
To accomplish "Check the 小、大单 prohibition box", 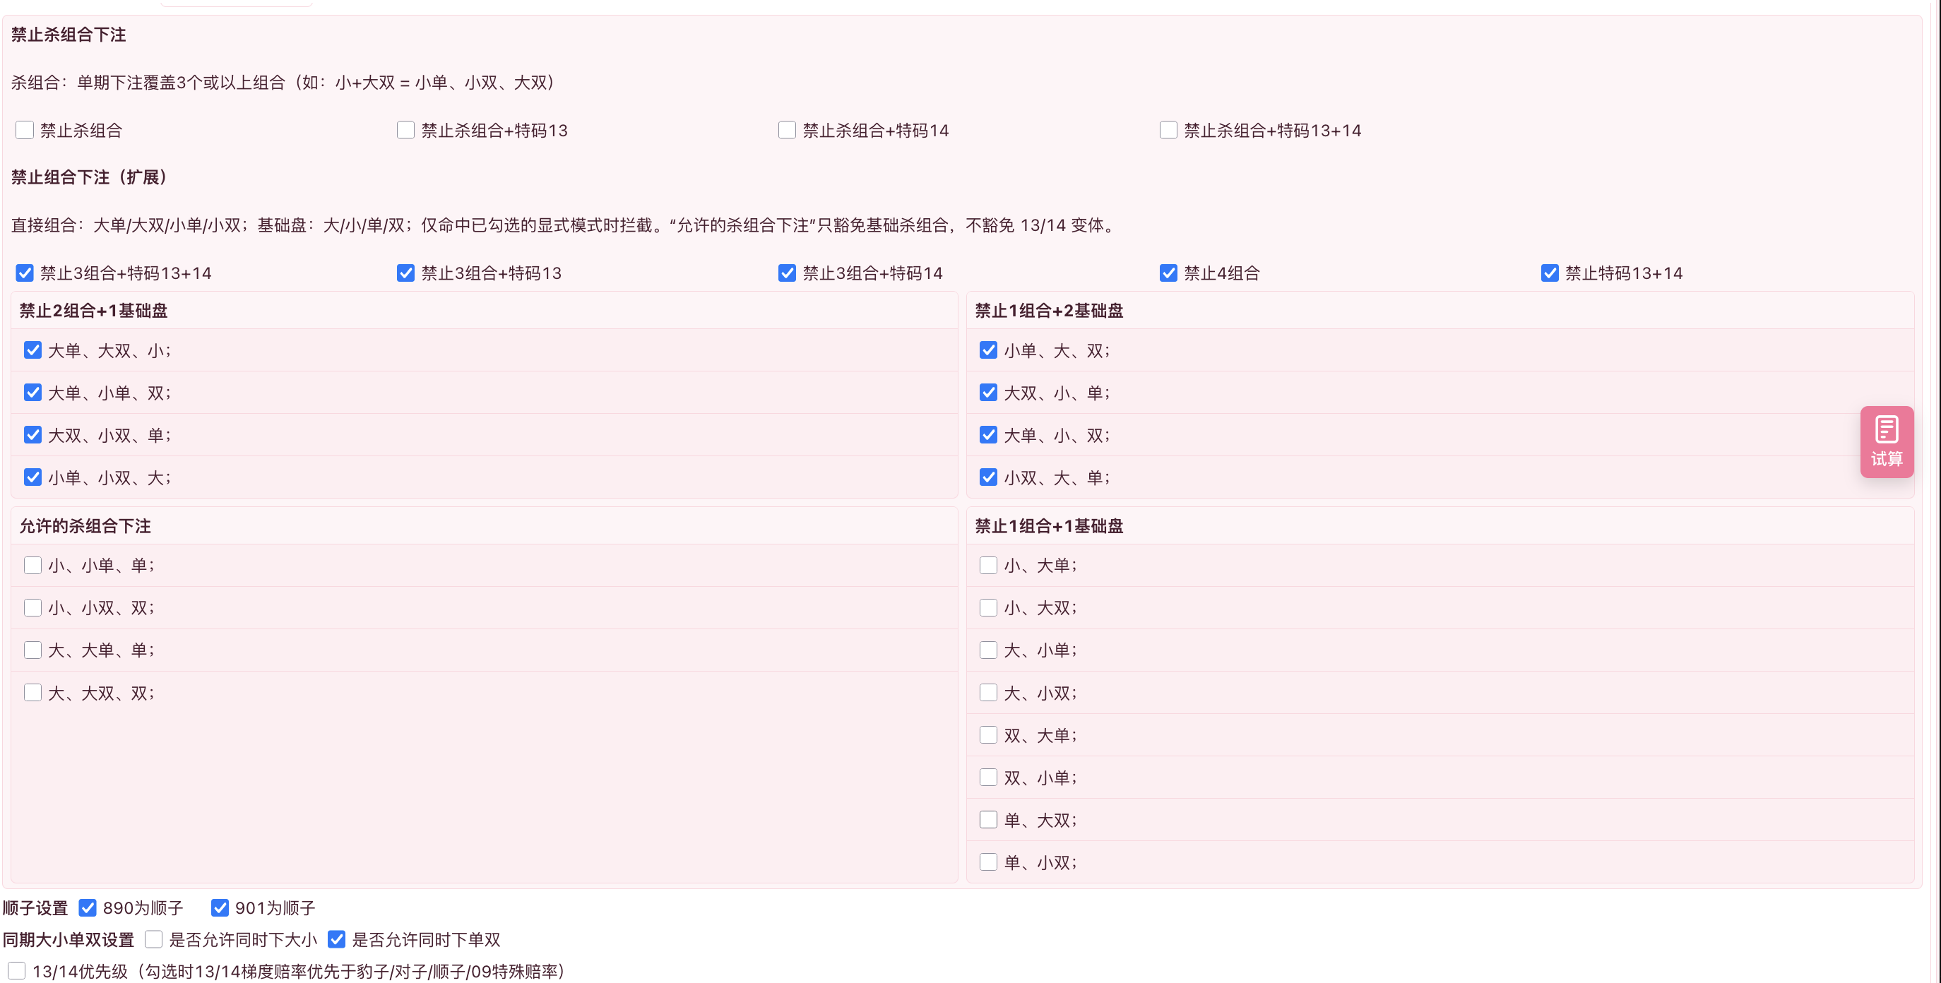I will click(988, 565).
